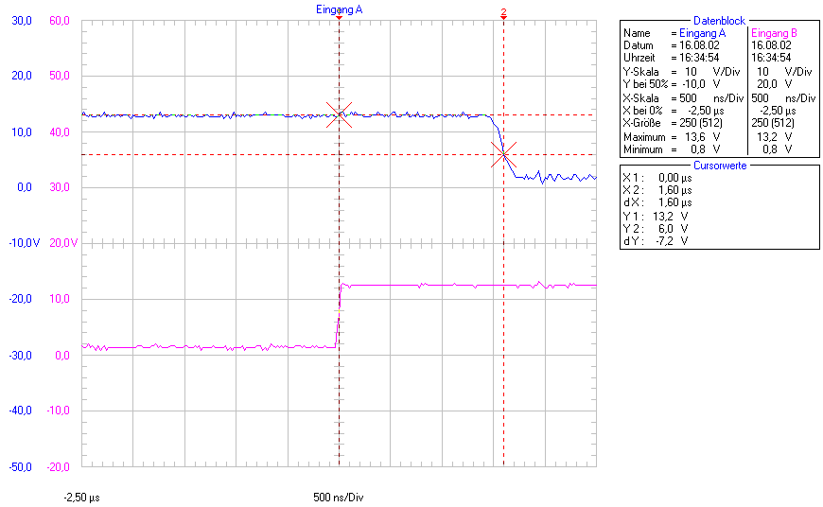Click the 500 ns/Div label below graph
This screenshot has height=507, width=823.
click(339, 497)
